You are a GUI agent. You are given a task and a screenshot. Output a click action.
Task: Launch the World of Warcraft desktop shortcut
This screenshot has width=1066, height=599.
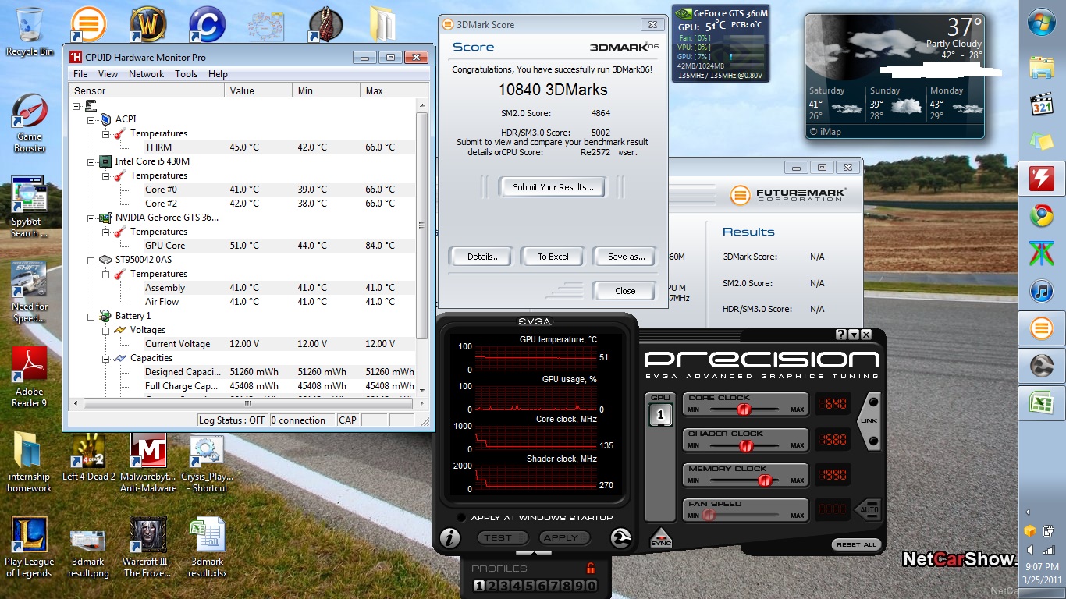pos(148,25)
